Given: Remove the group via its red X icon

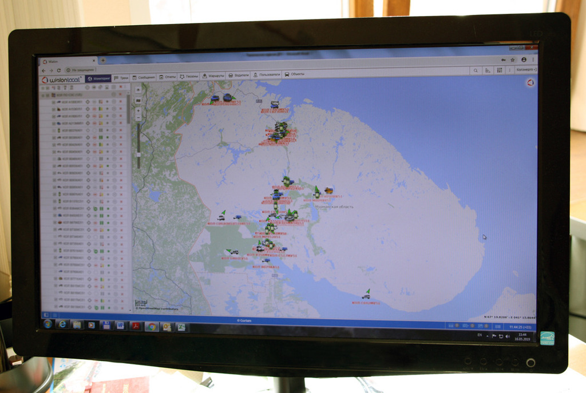Looking at the screenshot, I should [121, 94].
